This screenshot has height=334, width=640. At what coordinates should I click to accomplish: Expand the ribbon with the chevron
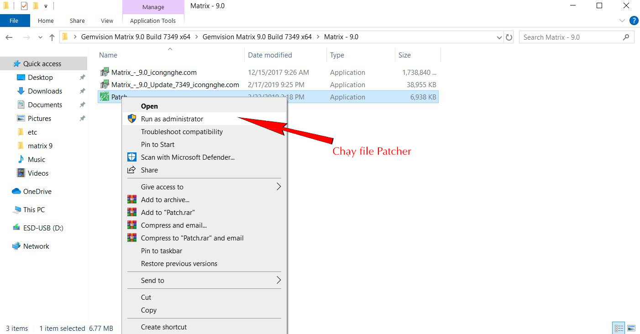(x=622, y=21)
